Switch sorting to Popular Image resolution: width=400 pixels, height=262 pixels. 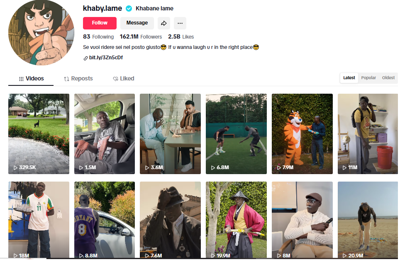368,78
